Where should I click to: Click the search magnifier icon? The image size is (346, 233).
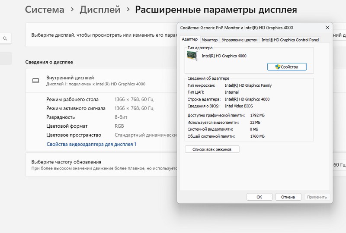(5, 39)
